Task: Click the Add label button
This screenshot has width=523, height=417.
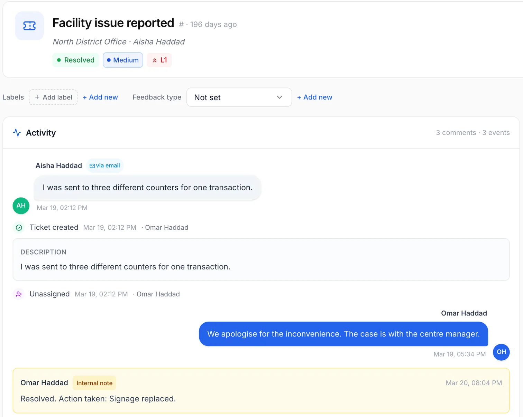Action: coord(53,97)
